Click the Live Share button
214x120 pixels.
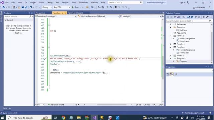pyautogui.click(x=199, y=8)
